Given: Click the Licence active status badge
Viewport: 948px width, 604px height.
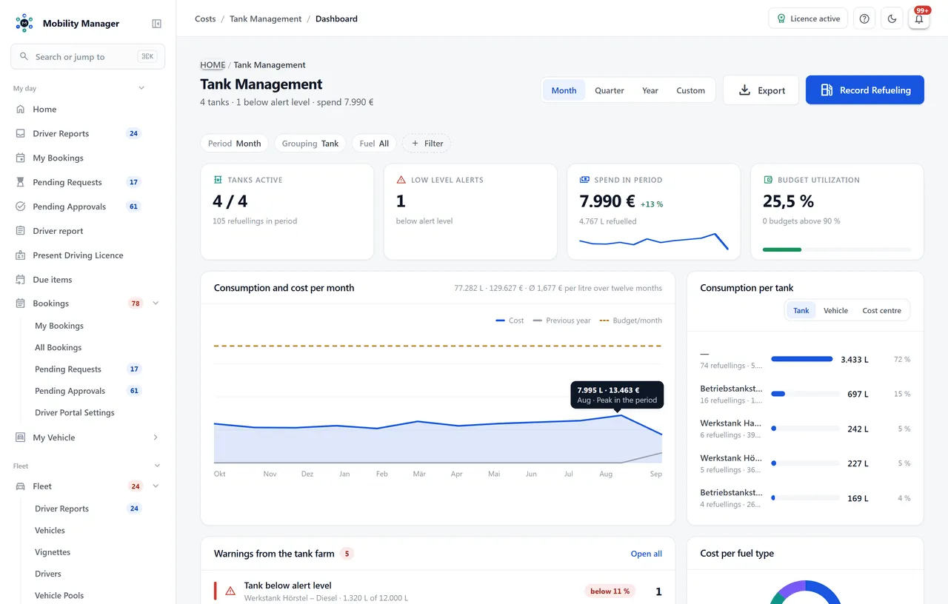Looking at the screenshot, I should (x=808, y=19).
